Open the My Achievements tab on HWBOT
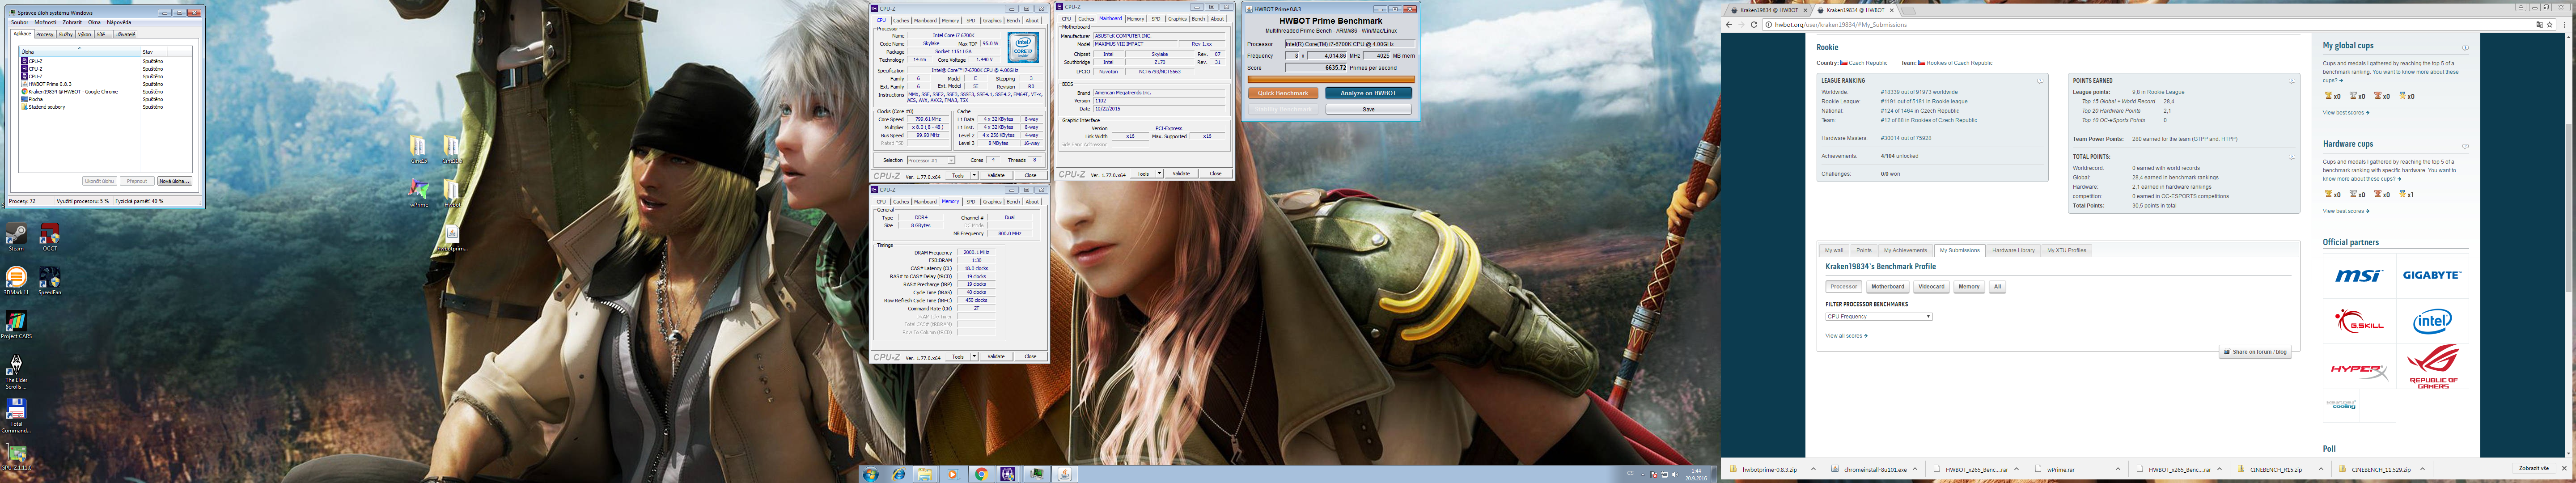 coord(1905,250)
